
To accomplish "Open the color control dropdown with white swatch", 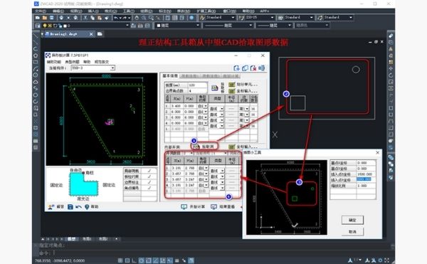I will click(178, 26).
